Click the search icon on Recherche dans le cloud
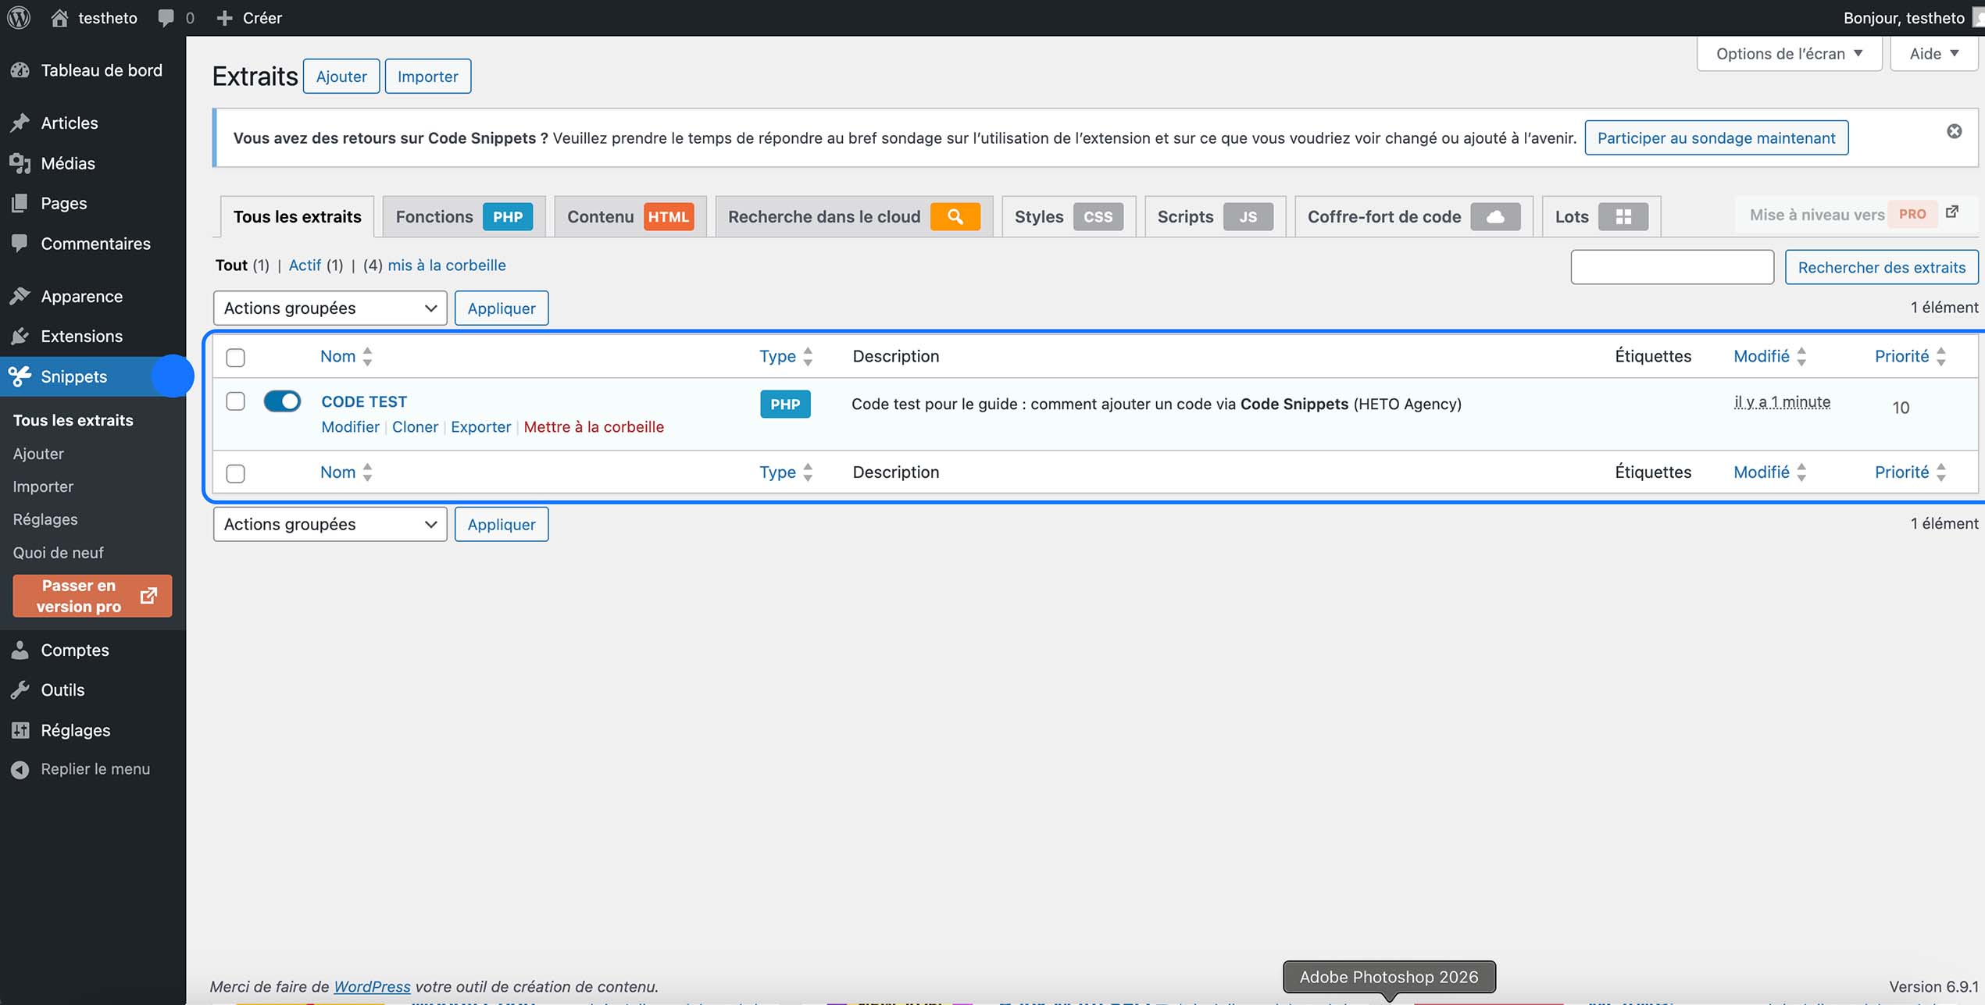 [955, 216]
